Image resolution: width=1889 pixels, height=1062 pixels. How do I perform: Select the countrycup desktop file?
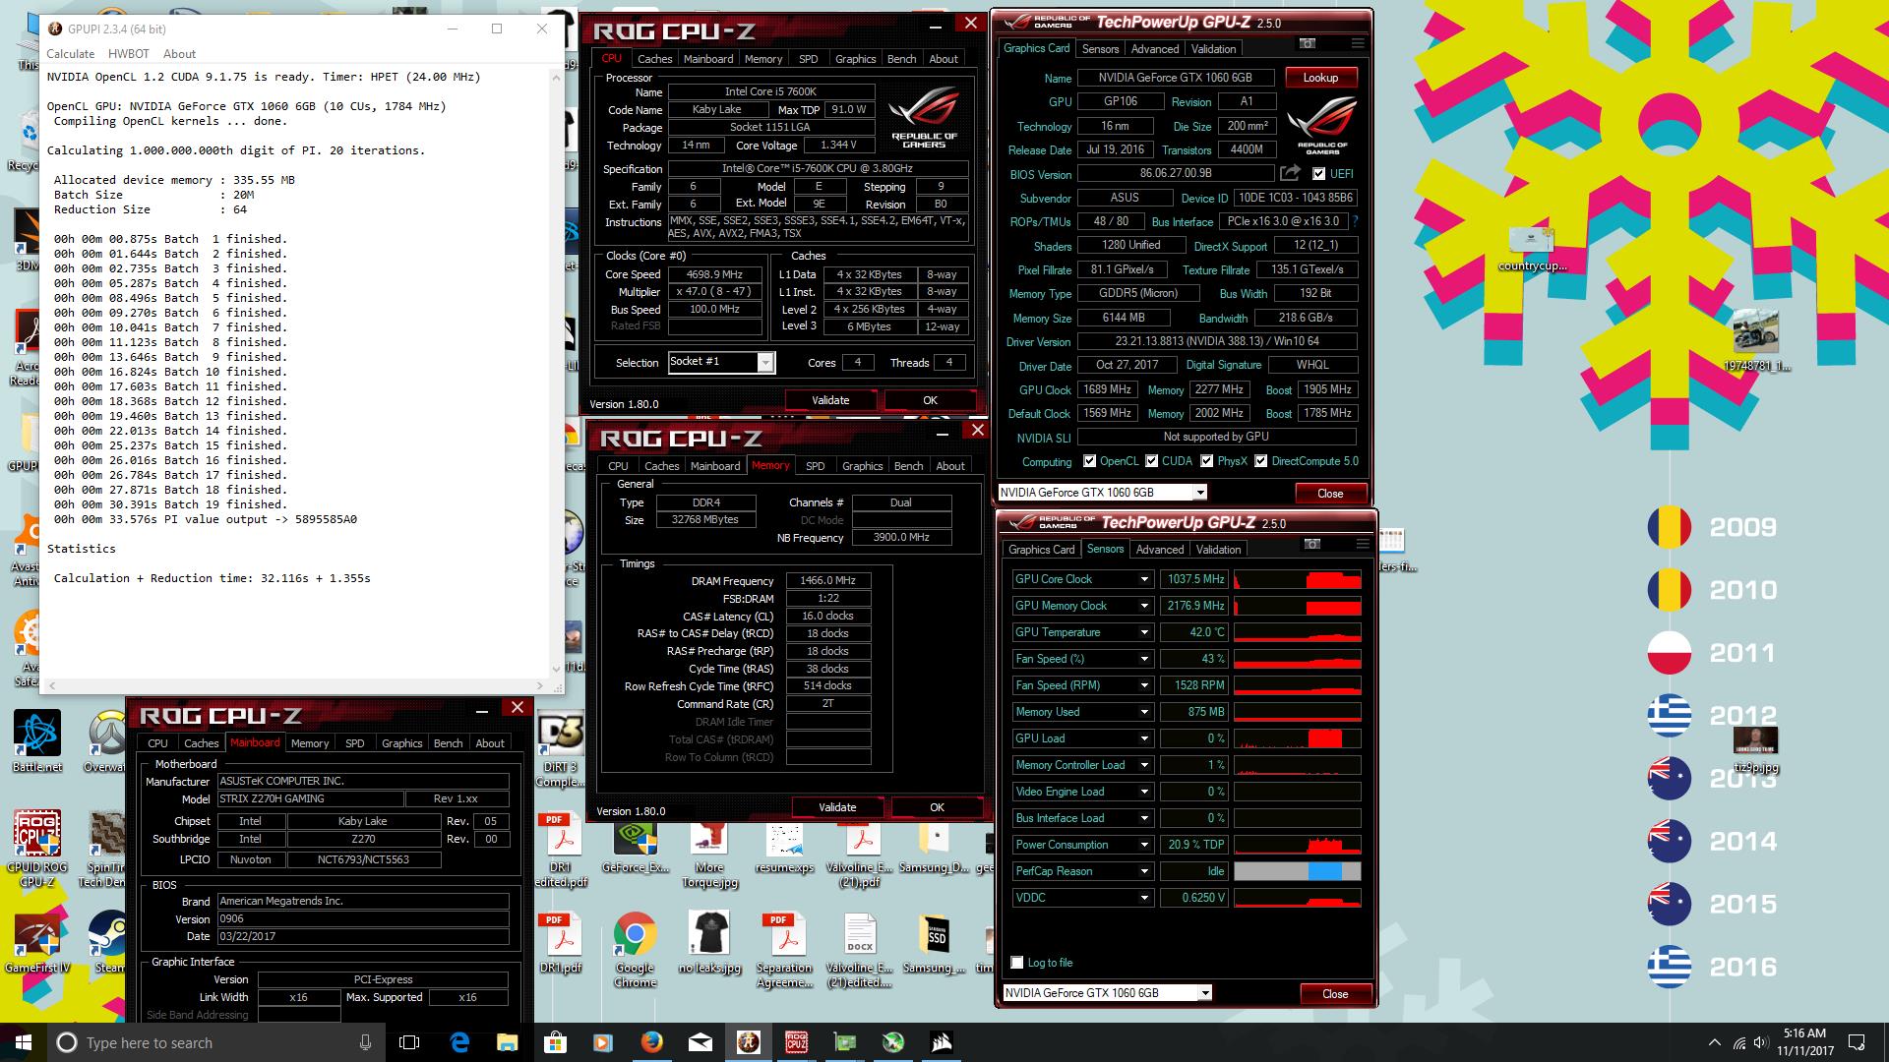(x=1531, y=249)
